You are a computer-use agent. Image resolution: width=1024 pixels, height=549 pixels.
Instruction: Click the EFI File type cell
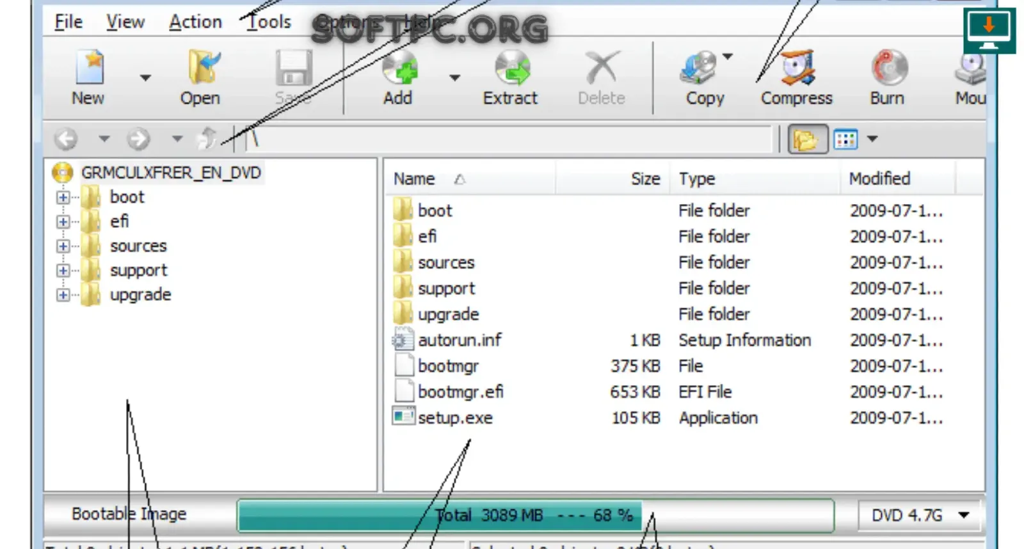[705, 392]
